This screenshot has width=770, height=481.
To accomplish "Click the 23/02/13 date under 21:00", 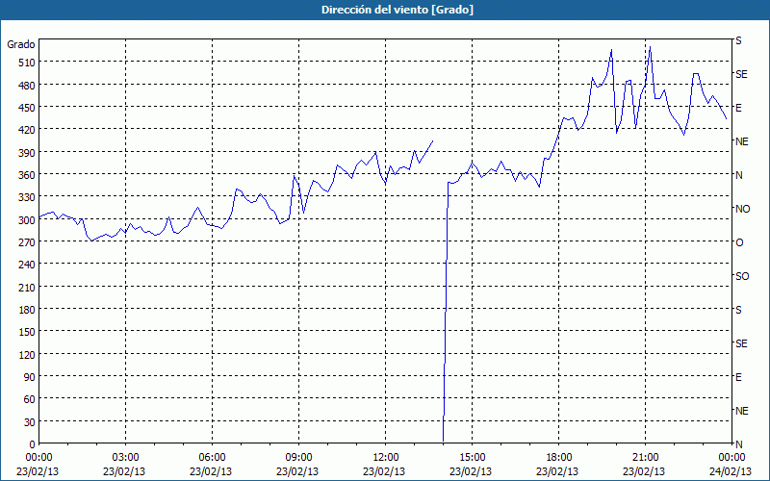I will (x=644, y=471).
